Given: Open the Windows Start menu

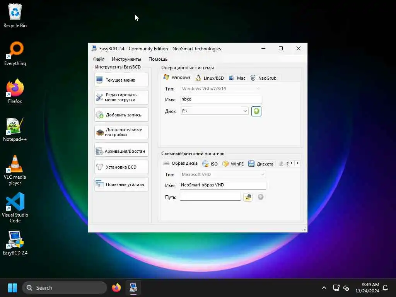Looking at the screenshot, I should tap(12, 288).
